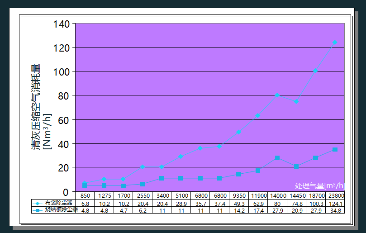Screen dimensions: 366x233
Task: Click the 清灰压缩空气消耗量 y-axis title
Action: pos(36,107)
